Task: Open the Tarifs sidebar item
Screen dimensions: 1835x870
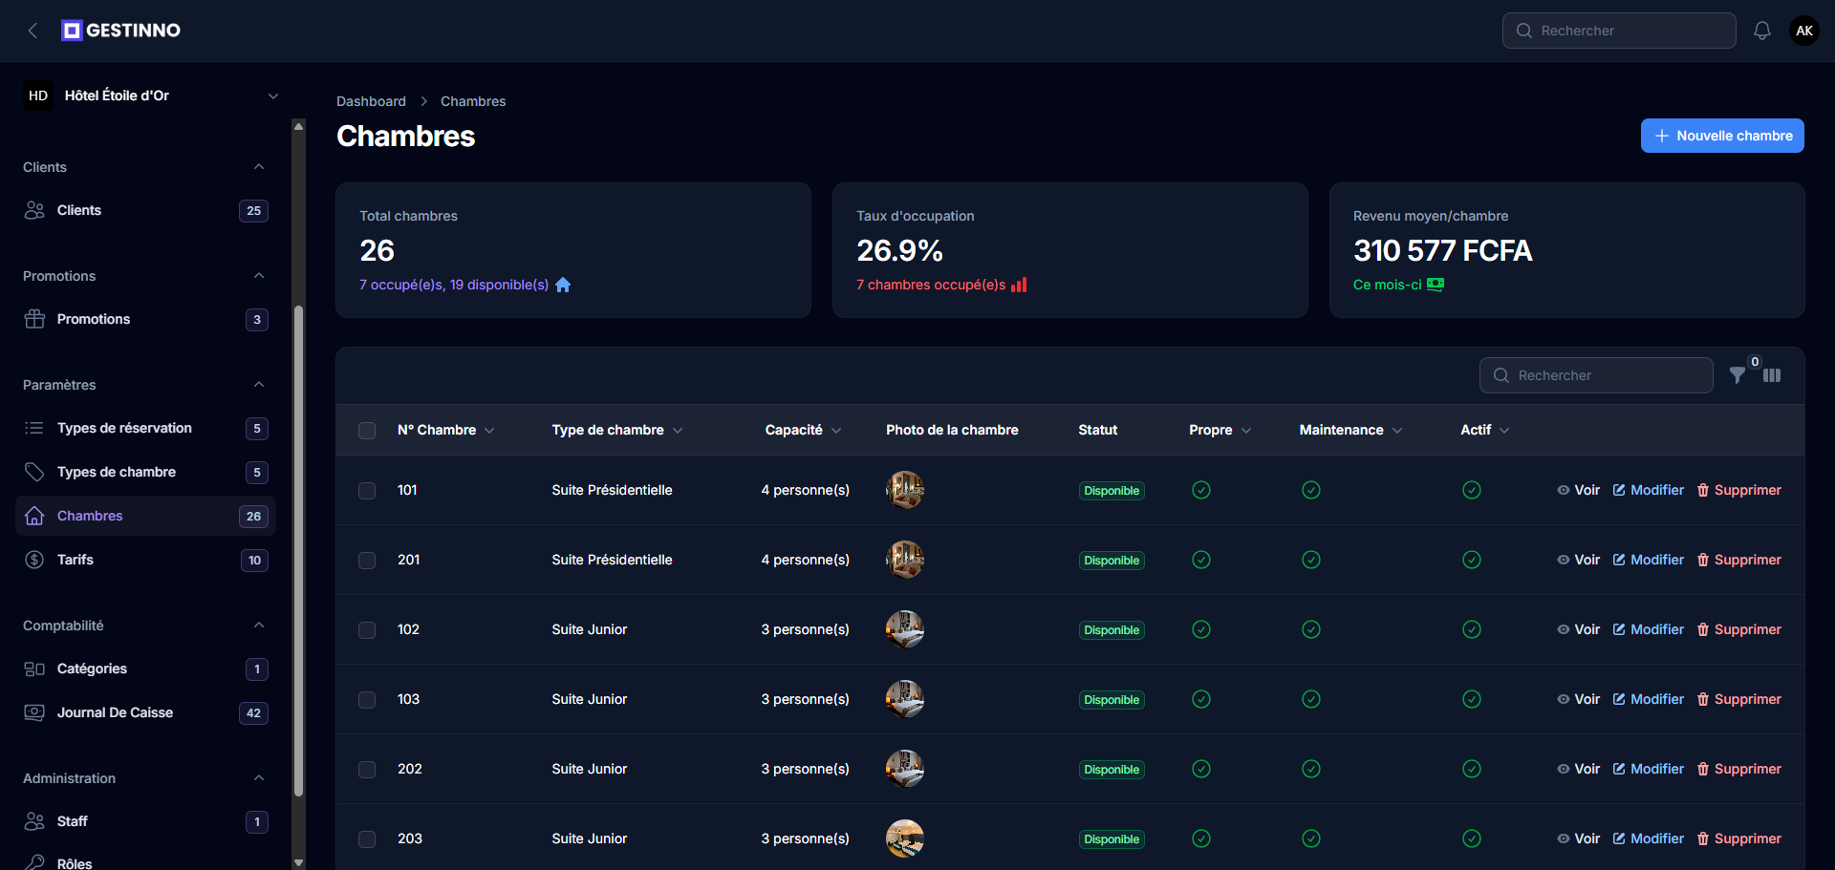Action: click(145, 560)
